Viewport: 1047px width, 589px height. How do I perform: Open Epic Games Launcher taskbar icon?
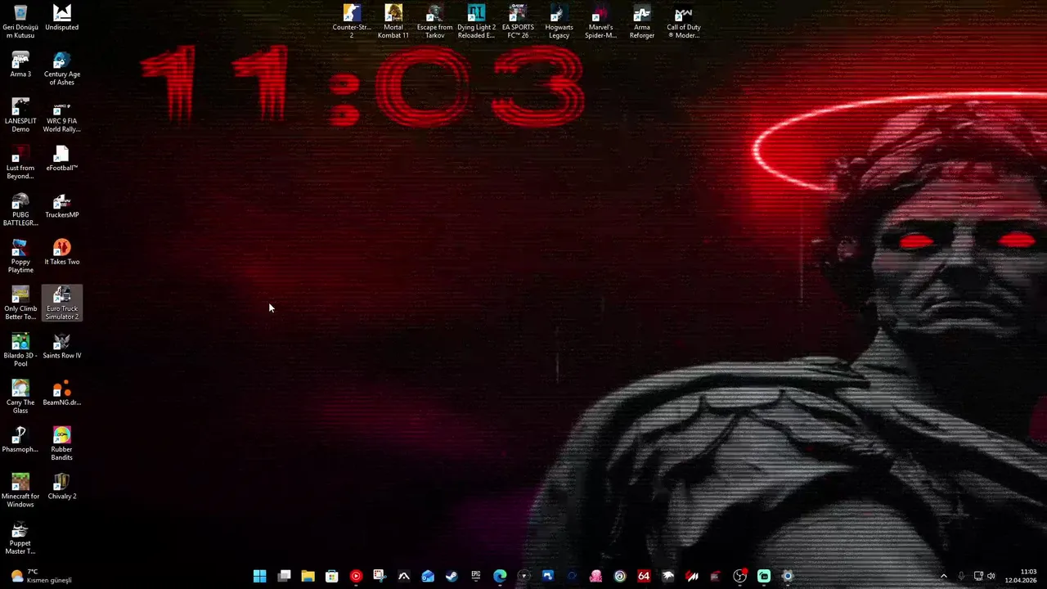click(x=475, y=576)
